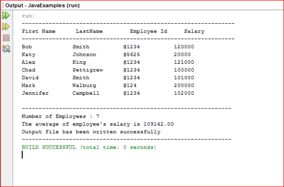284x187 pixels.
Task: Click the salary value '100000'
Action: (x=184, y=70)
